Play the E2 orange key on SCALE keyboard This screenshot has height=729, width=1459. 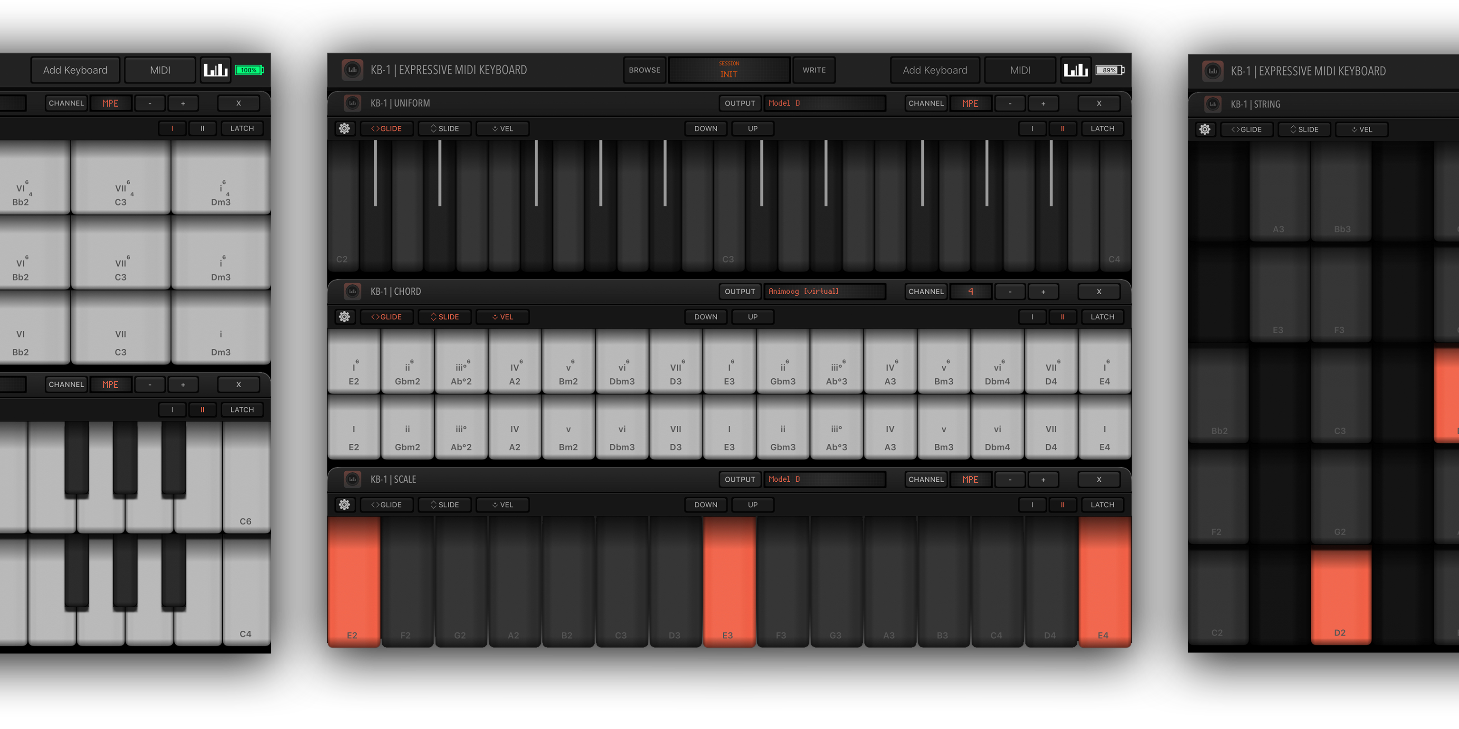pyautogui.click(x=353, y=582)
